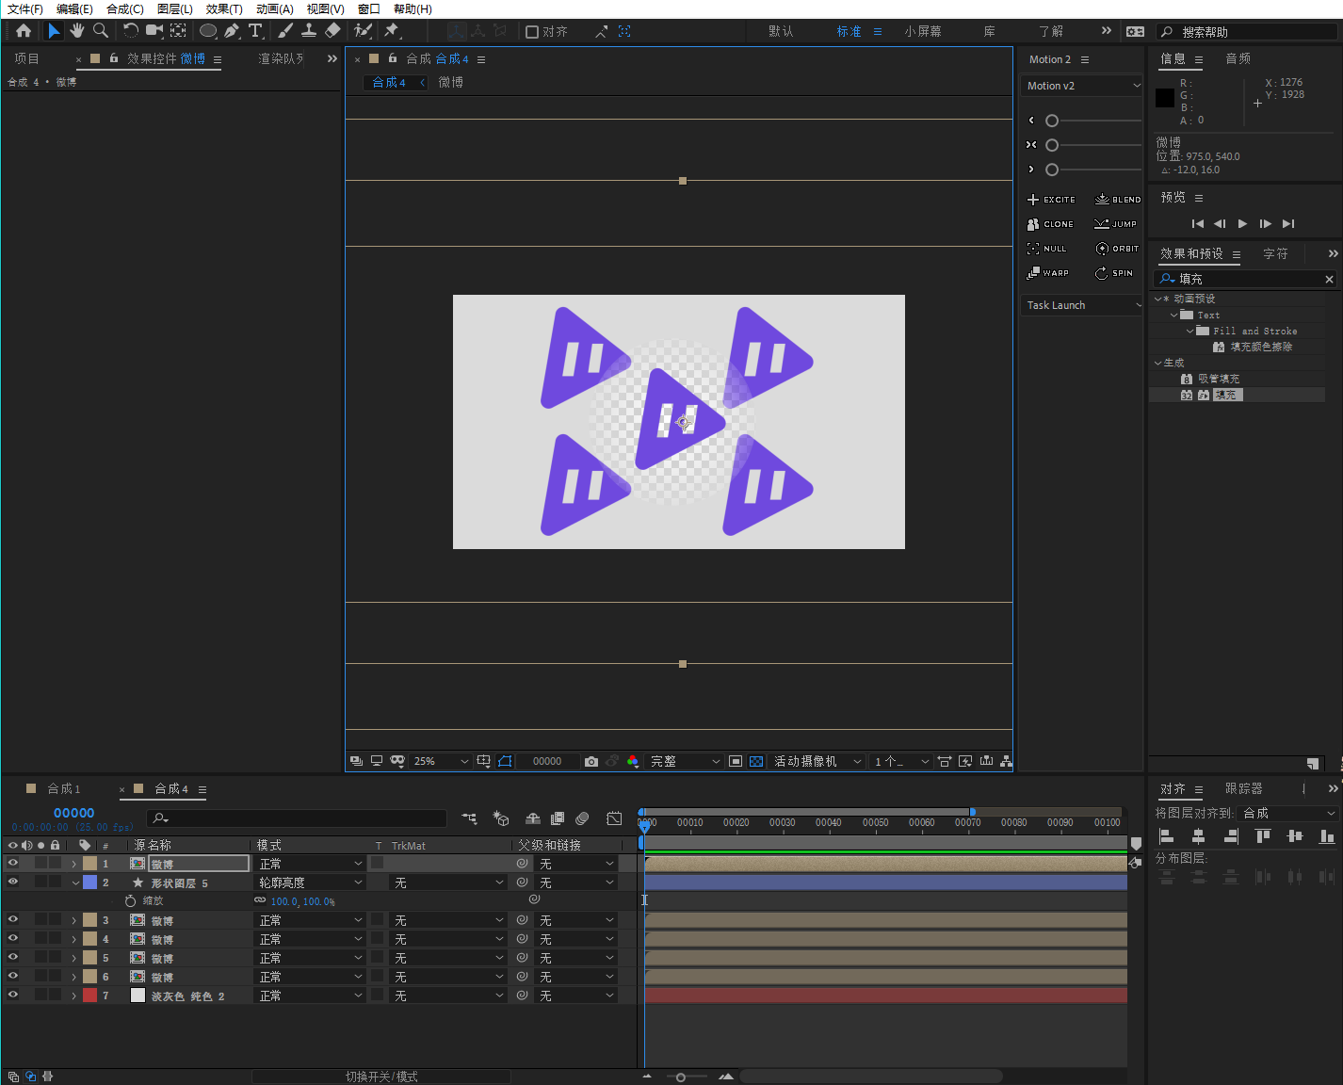Image resolution: width=1343 pixels, height=1085 pixels.
Task: Select the Eraser tool
Action: click(x=332, y=31)
